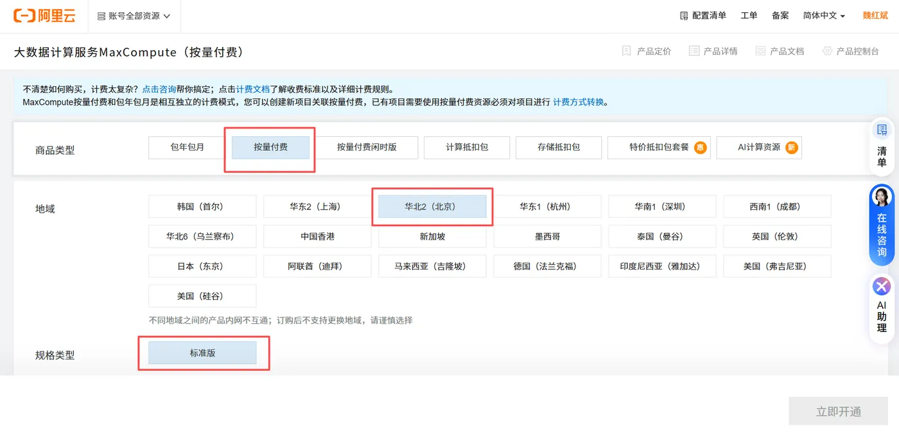Choose region 新加坡
This screenshot has height=438, width=899.
click(432, 236)
